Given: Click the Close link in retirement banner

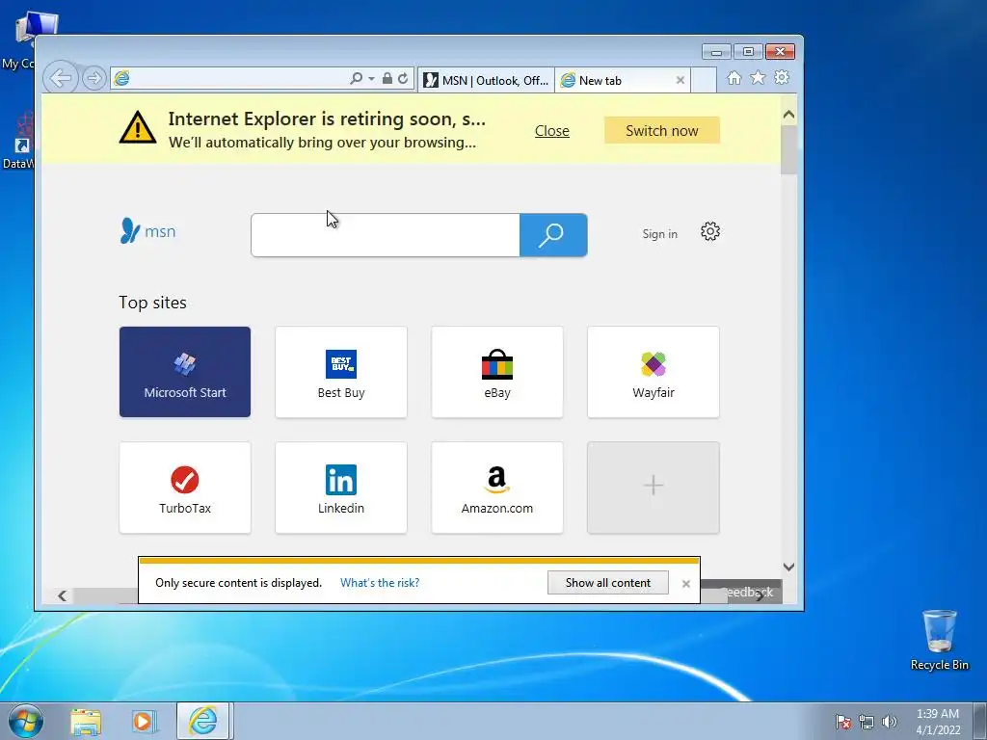Looking at the screenshot, I should (x=552, y=131).
